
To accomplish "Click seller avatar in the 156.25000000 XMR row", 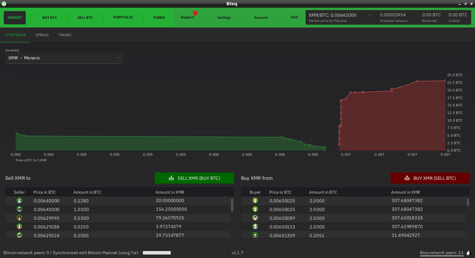I will pyautogui.click(x=19, y=209).
